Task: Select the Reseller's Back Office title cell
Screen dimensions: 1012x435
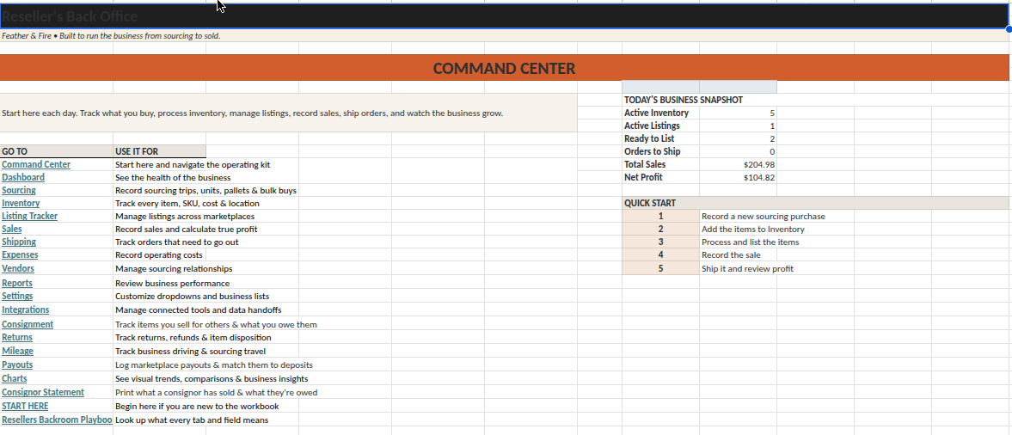Action: [504, 16]
